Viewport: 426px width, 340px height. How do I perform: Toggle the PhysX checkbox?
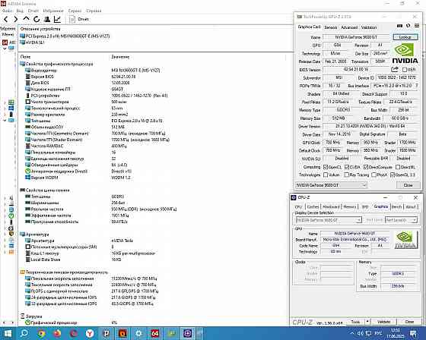pos(374,175)
